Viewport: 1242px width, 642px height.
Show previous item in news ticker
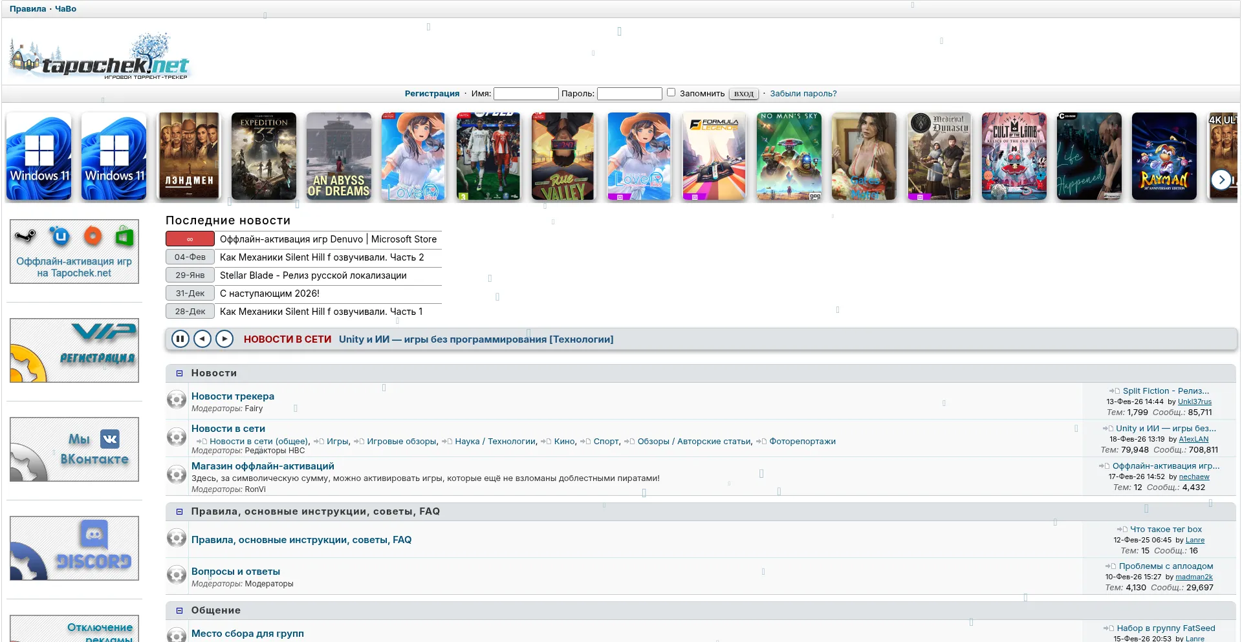pyautogui.click(x=202, y=339)
